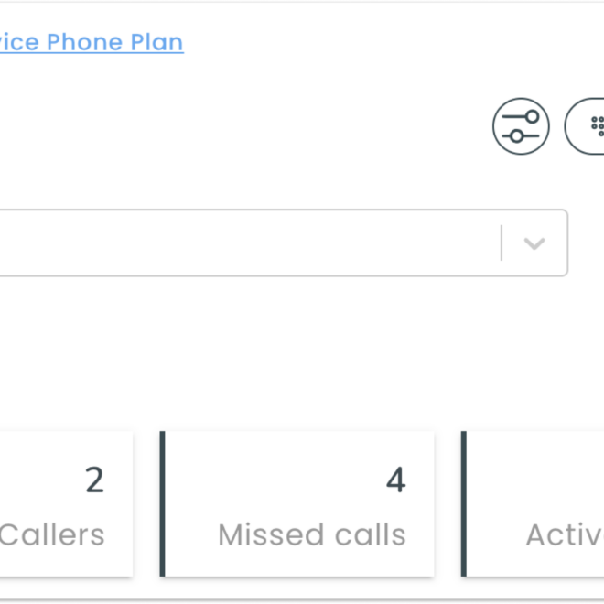Select the Missed calls stat card

click(297, 504)
